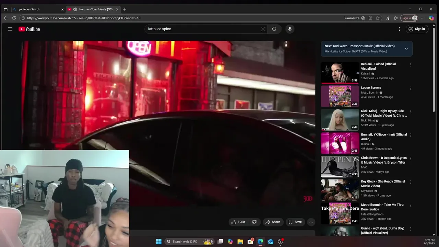
Task: Open options for Gunna wgft video
Action: (x=411, y=229)
